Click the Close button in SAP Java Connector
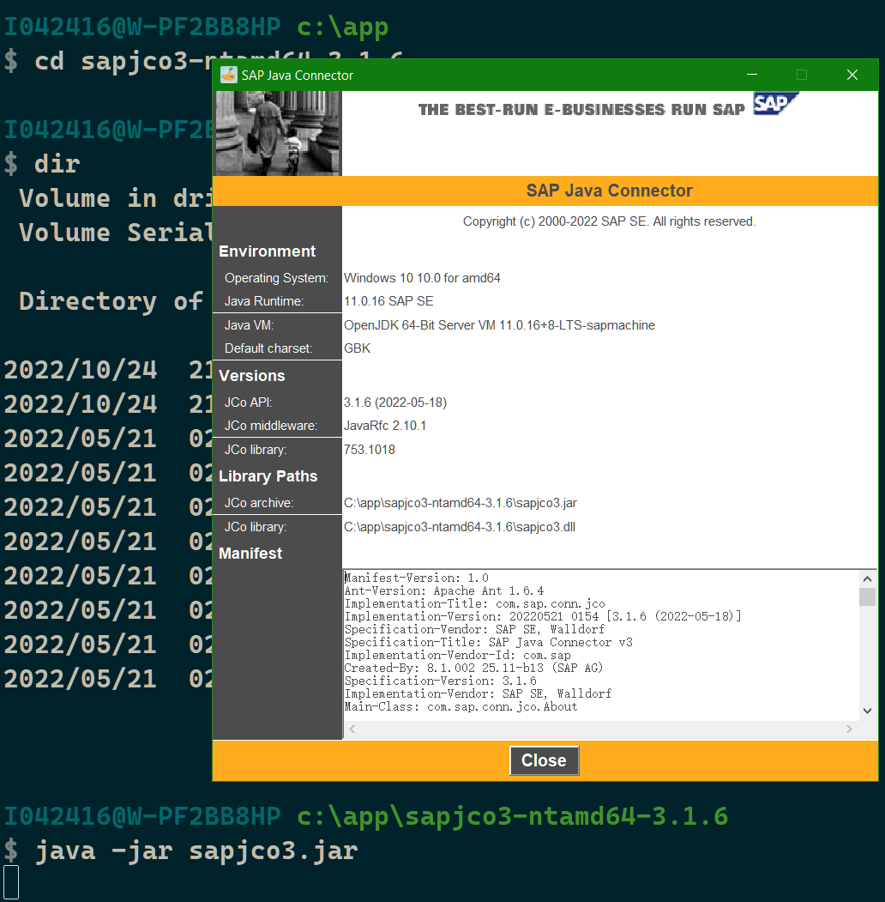Image resolution: width=885 pixels, height=902 pixels. point(544,760)
